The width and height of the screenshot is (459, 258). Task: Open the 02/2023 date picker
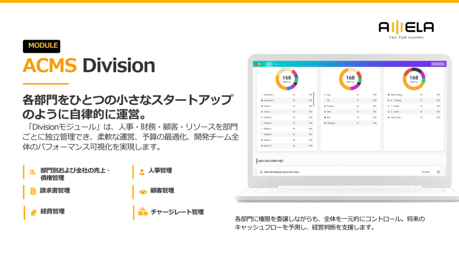point(425,172)
